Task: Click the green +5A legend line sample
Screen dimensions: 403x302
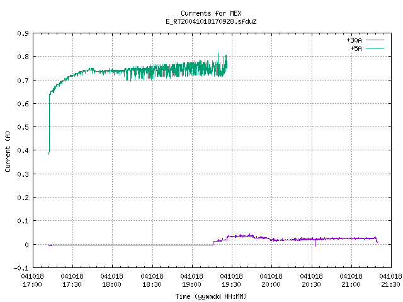Action: click(x=375, y=48)
